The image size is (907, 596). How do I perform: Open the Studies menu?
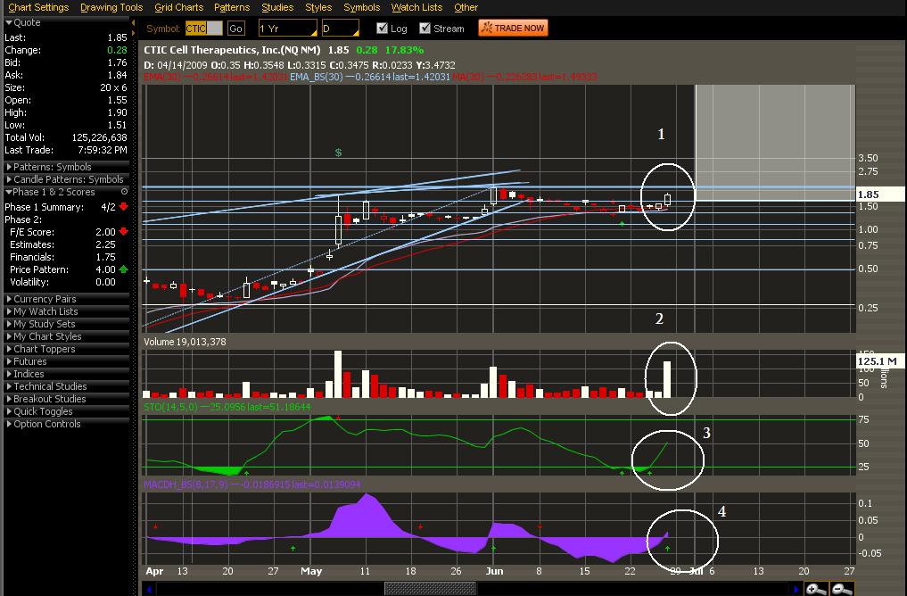click(x=277, y=7)
